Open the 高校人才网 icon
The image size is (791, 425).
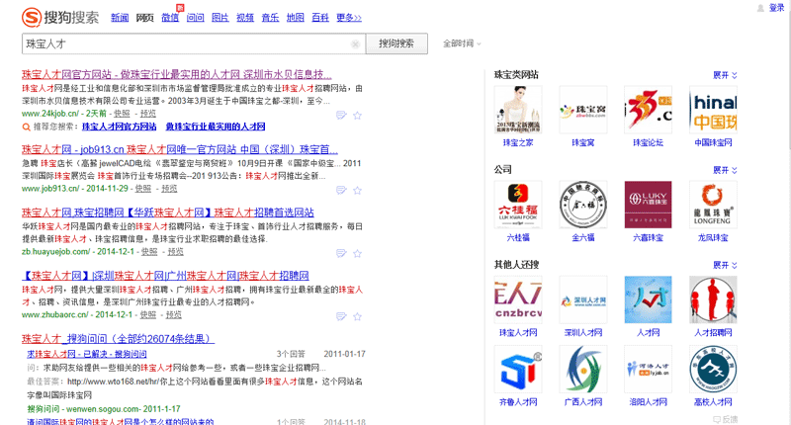click(x=713, y=369)
